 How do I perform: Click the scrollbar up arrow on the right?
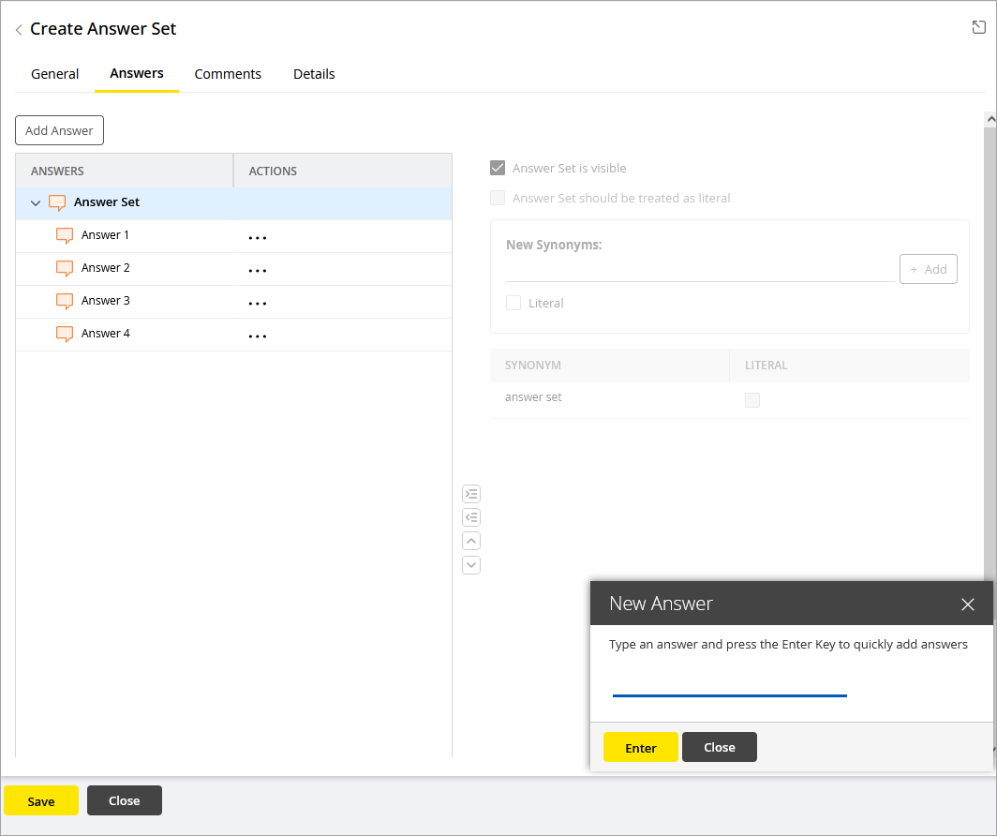pyautogui.click(x=990, y=120)
